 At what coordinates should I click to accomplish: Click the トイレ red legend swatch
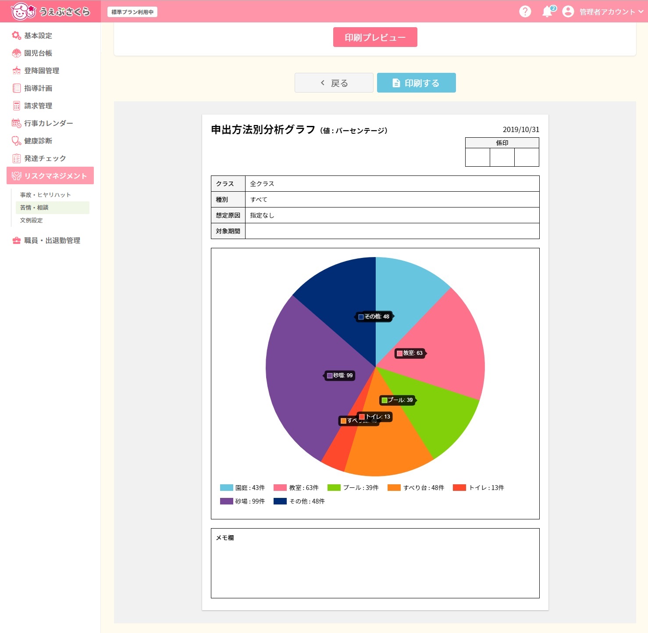[x=459, y=487]
